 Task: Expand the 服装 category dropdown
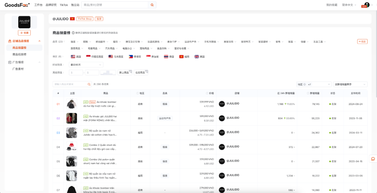coord(74,42)
